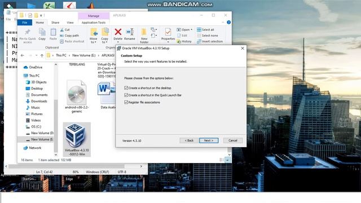Click Paste shortcut in ribbon
361x203 pixels.
(x=72, y=41)
